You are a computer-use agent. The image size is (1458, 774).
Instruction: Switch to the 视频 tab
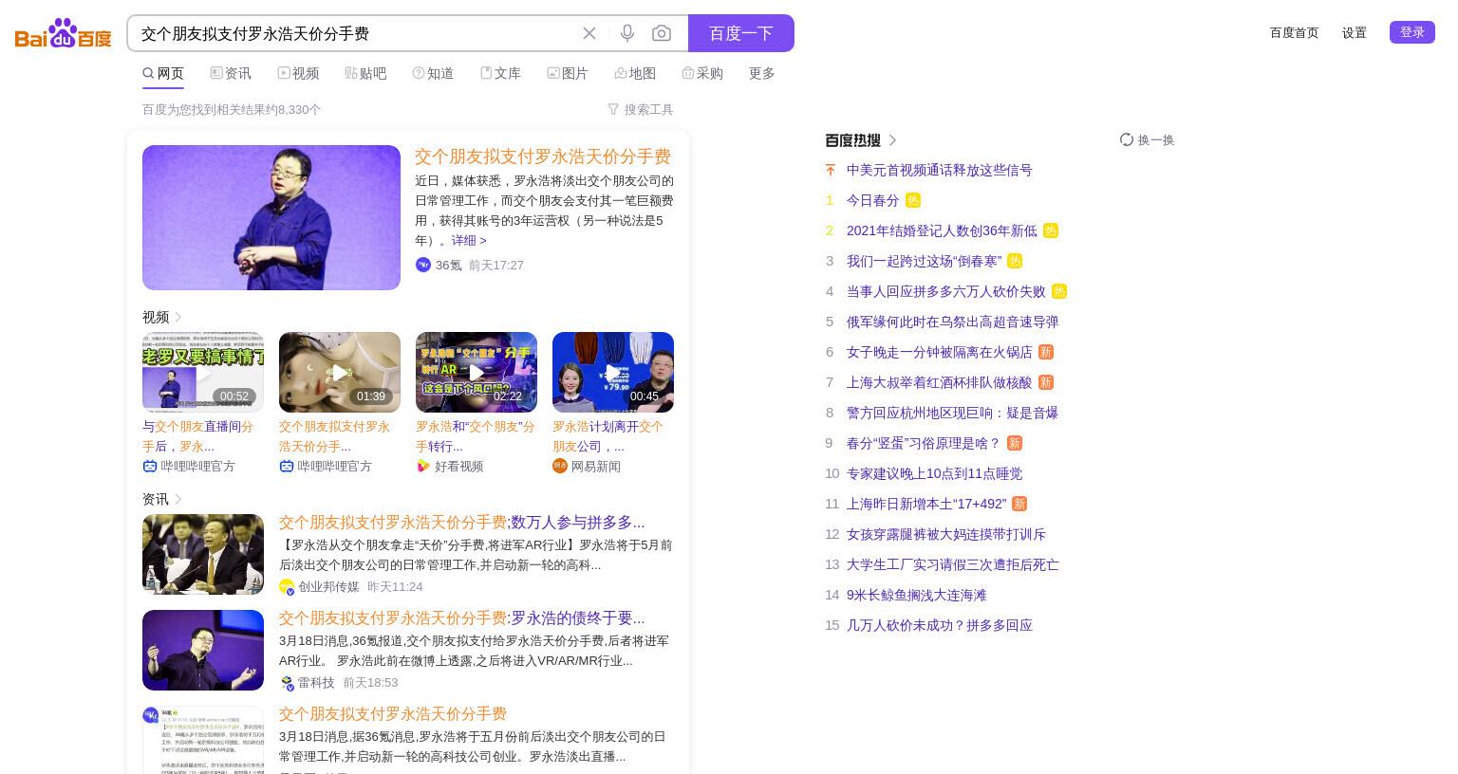298,73
